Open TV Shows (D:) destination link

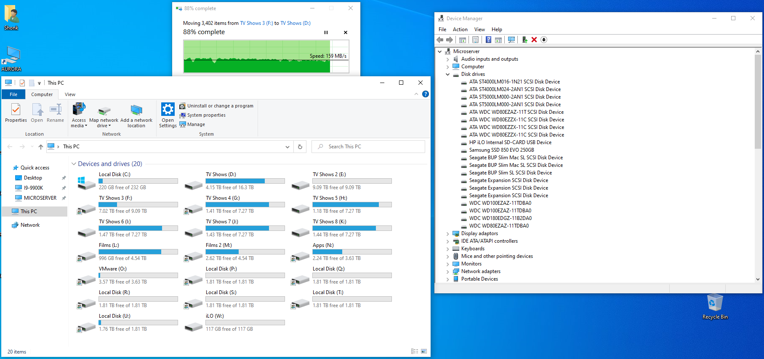[295, 23]
